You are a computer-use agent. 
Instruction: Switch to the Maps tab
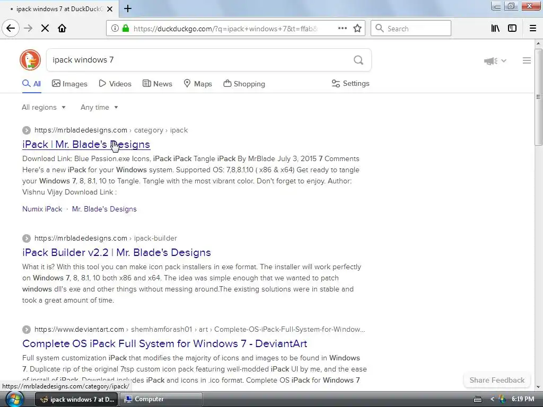pyautogui.click(x=198, y=84)
